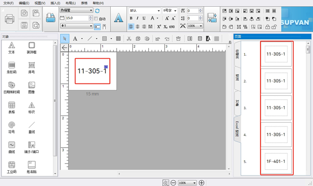313x186 pixels.
Task: Click the trash delete icon
Action: point(178,38)
